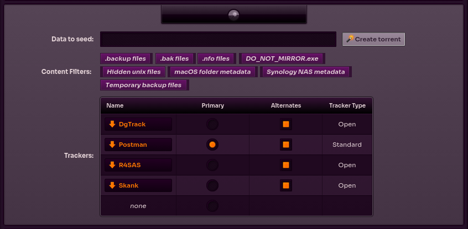Toggle the .bak files filter
Screen dimensions: 468x229
click(x=175, y=58)
